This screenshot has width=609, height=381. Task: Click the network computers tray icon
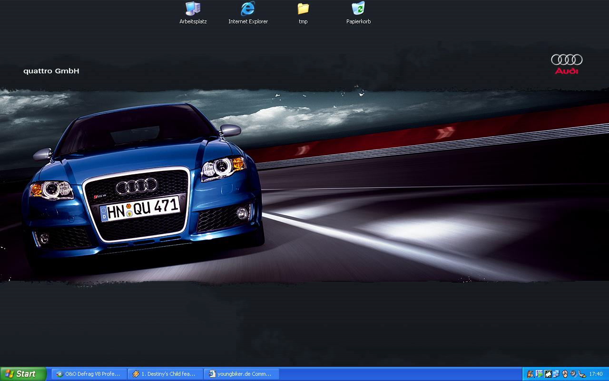pyautogui.click(x=556, y=374)
